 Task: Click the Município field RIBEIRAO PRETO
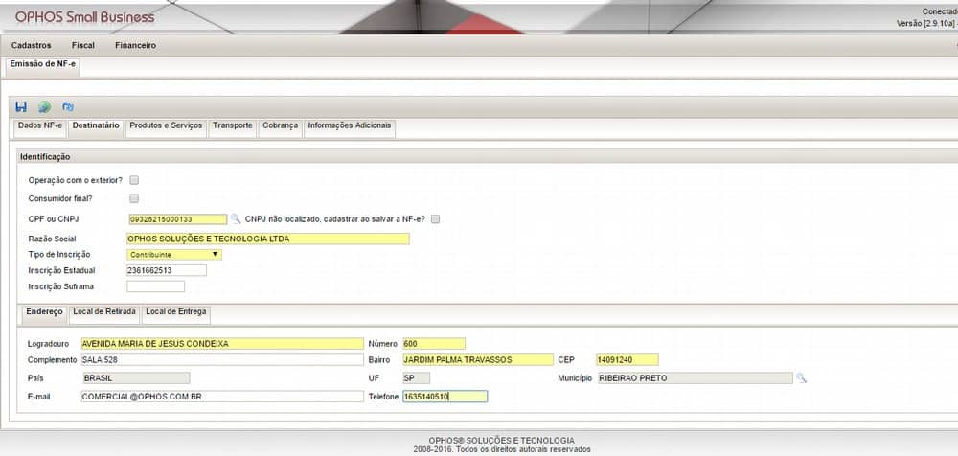pos(695,378)
